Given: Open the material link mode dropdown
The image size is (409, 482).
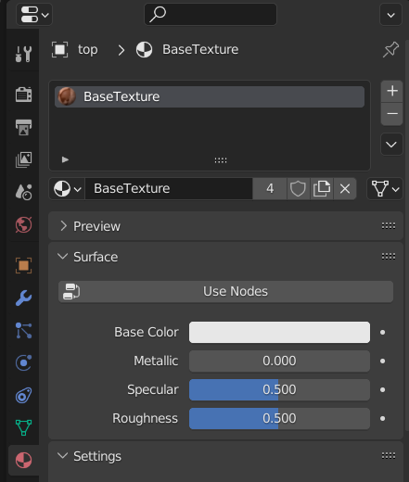Looking at the screenshot, I should coord(385,188).
